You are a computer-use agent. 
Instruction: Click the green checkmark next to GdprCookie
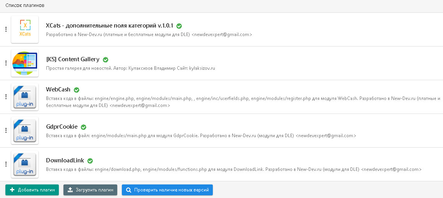point(84,127)
